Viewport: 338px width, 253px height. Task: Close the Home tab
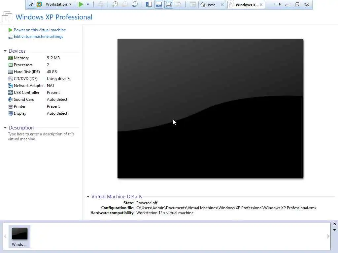222,5
